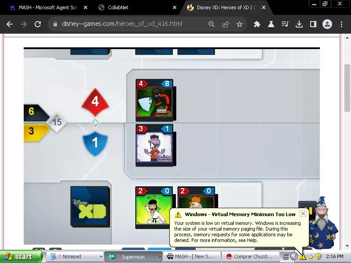Click the page scroll-up arrow
Screen dimensions: 351x263
(347, 38)
